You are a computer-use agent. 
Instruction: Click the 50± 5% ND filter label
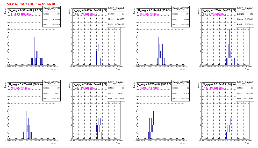click(x=85, y=14)
